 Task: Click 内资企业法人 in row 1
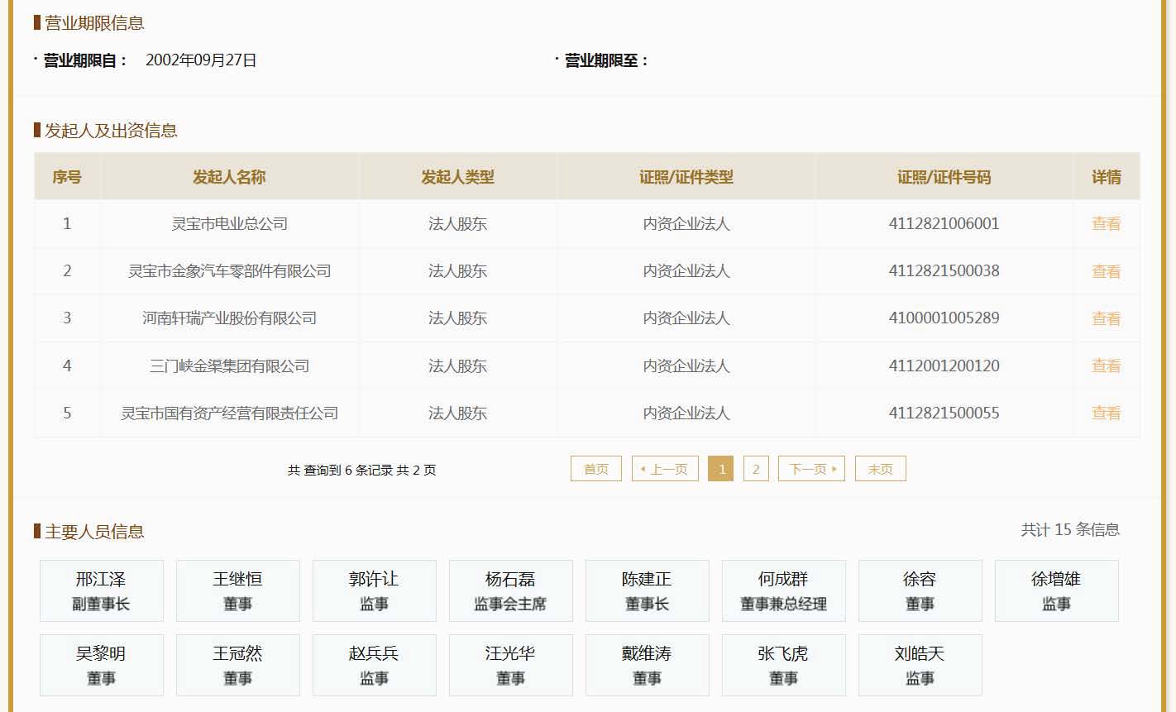pyautogui.click(x=686, y=223)
